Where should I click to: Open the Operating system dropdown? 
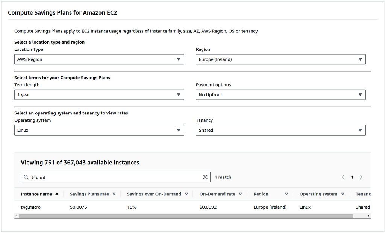pyautogui.click(x=99, y=130)
